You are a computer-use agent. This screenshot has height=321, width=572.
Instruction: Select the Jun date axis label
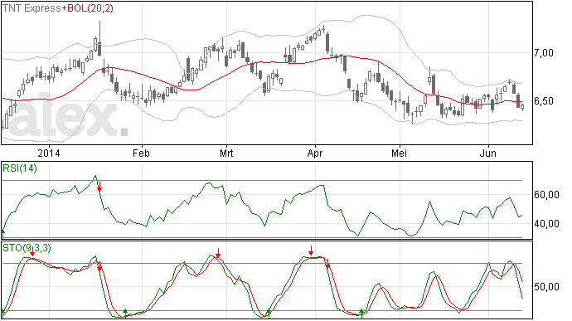click(x=487, y=153)
